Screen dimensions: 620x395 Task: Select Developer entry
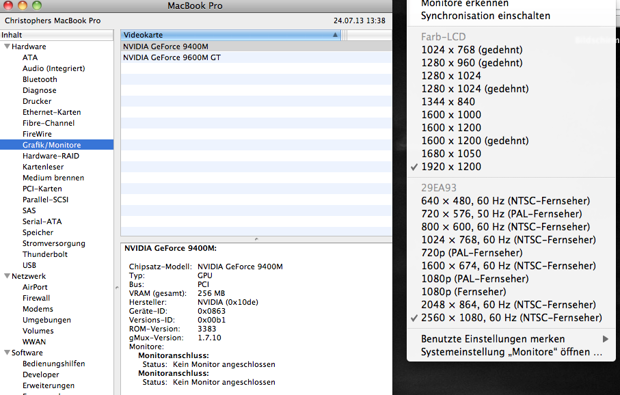40,374
